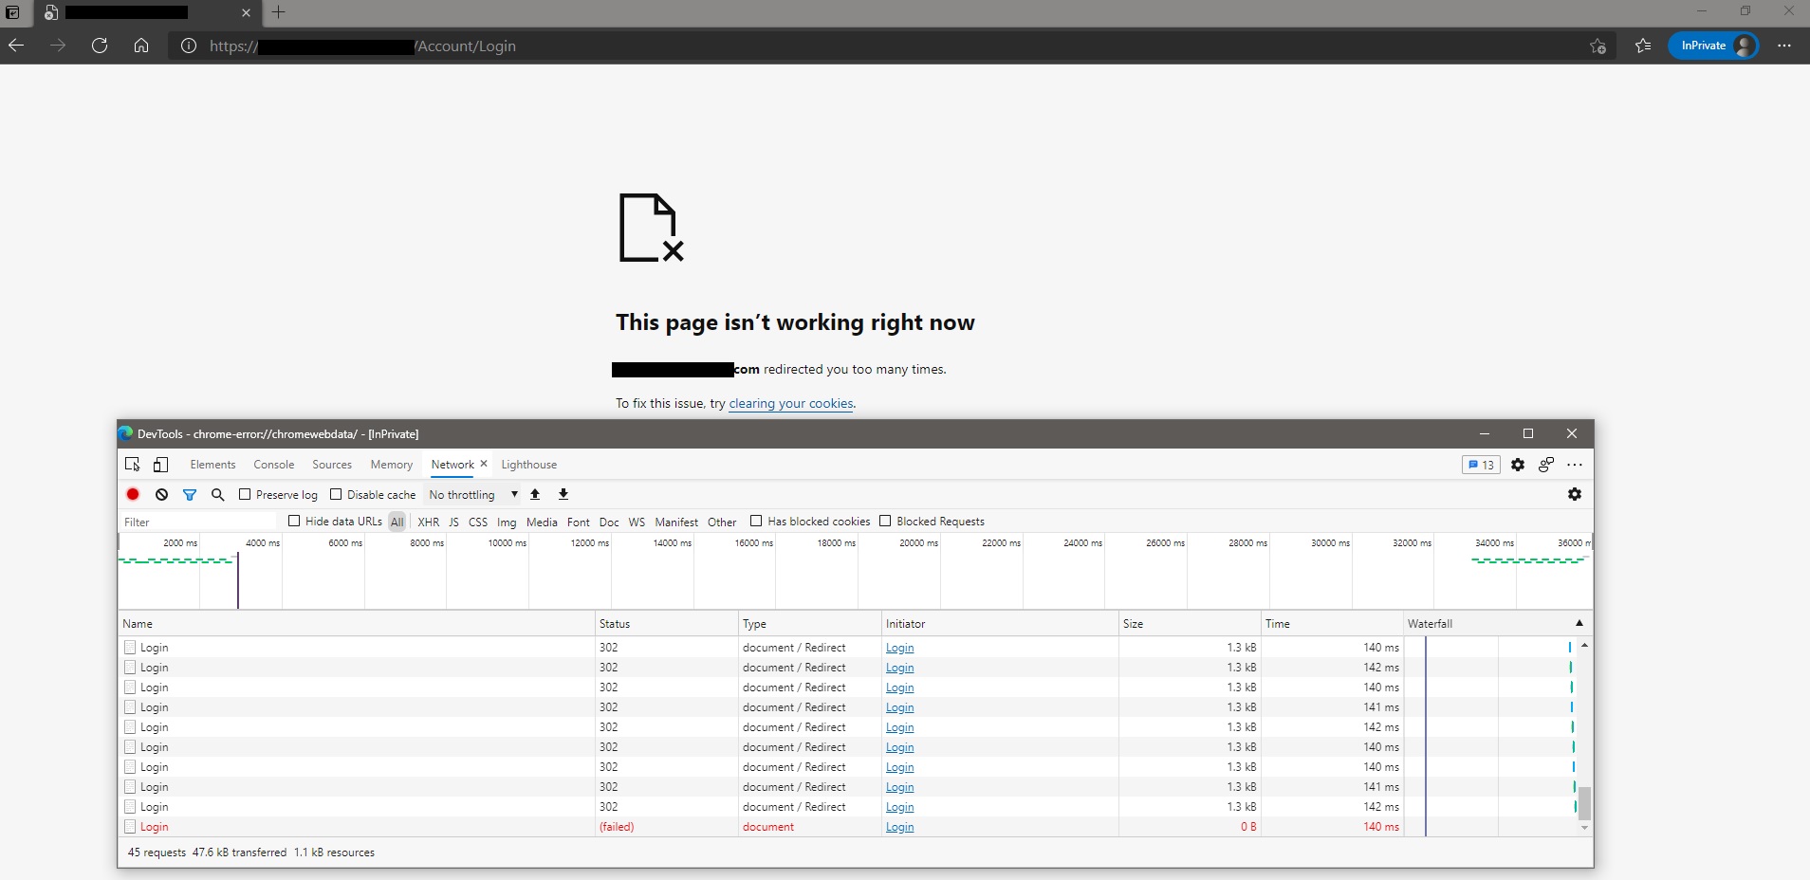This screenshot has width=1810, height=880.
Task: Check the Hide data URLs box
Action: tap(295, 522)
